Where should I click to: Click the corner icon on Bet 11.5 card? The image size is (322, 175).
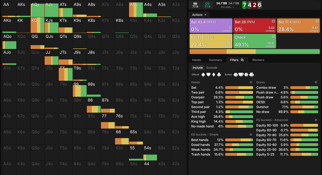coord(230,37)
